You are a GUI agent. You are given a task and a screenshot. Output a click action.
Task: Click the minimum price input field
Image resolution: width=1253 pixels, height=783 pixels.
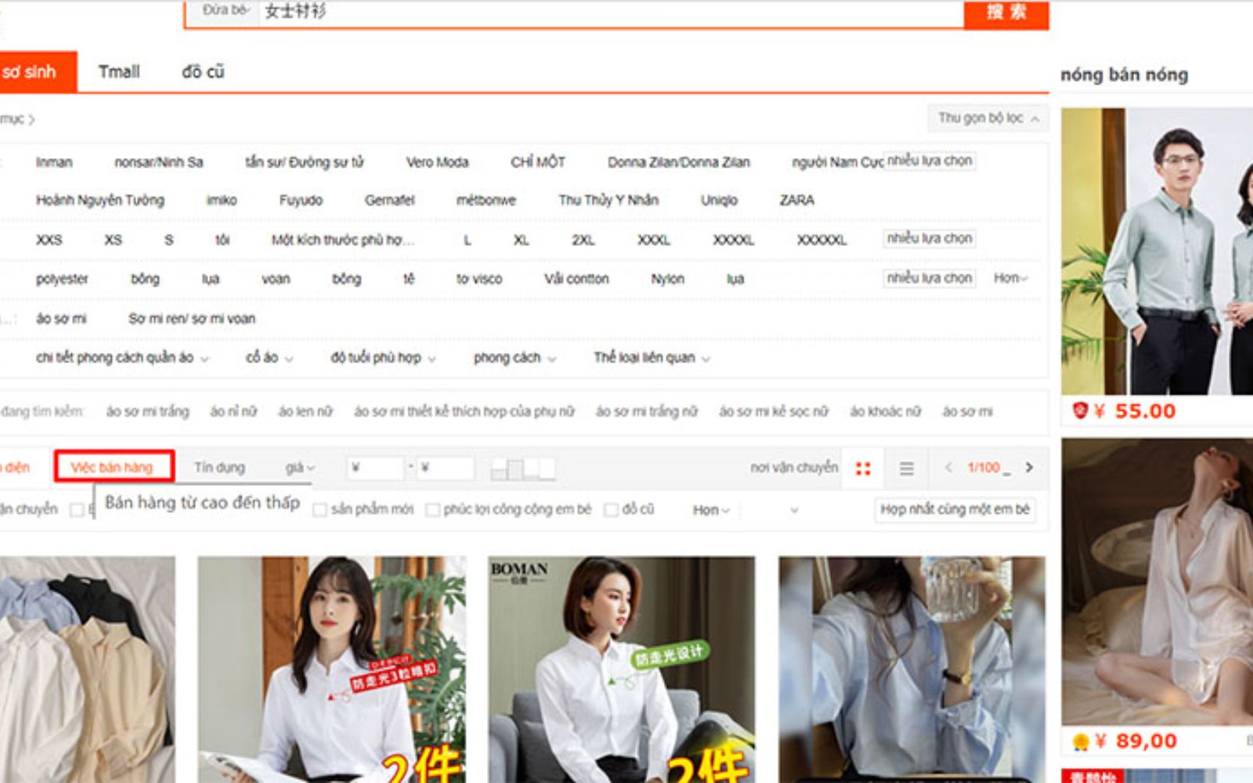(x=375, y=468)
